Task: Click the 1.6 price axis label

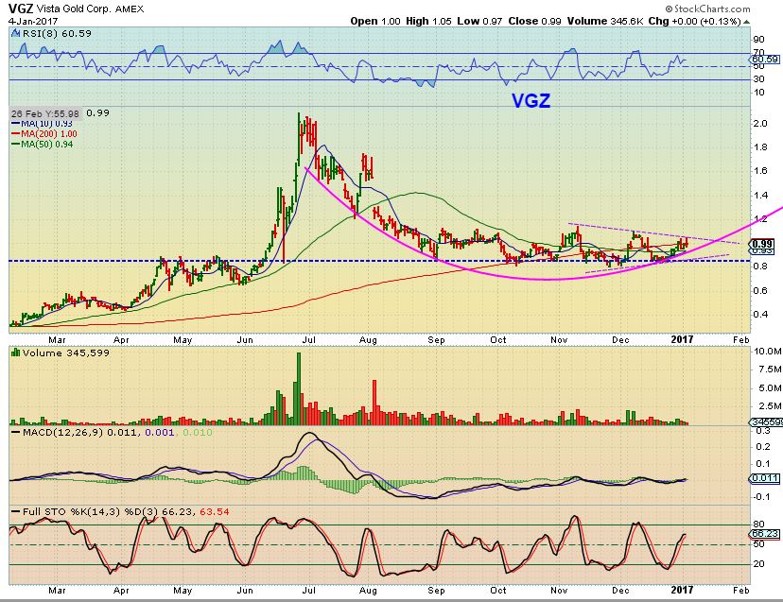Action: (x=760, y=171)
